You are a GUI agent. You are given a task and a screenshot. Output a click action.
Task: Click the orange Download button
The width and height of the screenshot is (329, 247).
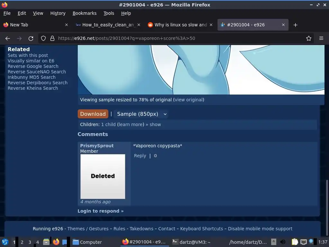pyautogui.click(x=93, y=114)
